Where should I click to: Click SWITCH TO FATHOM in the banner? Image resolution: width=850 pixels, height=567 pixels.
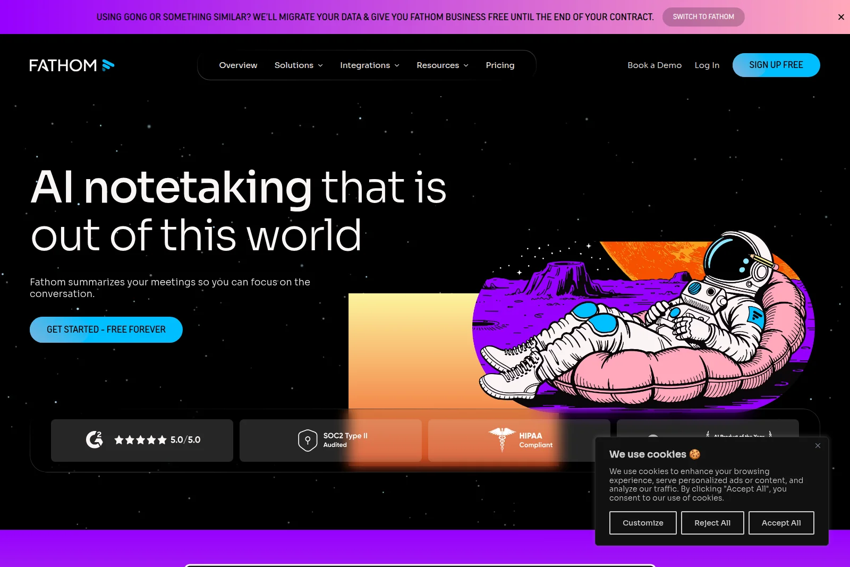point(703,16)
